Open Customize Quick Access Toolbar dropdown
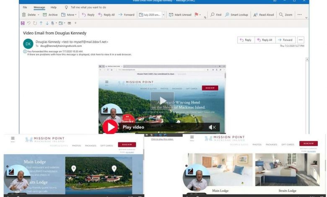 point(75,23)
